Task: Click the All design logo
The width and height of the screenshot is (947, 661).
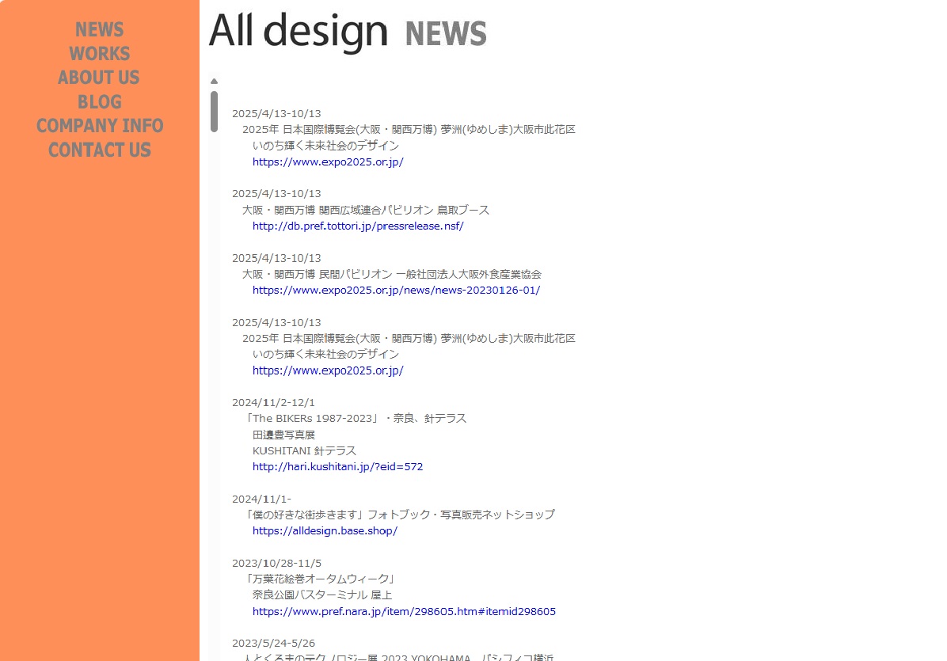Action: (x=298, y=32)
